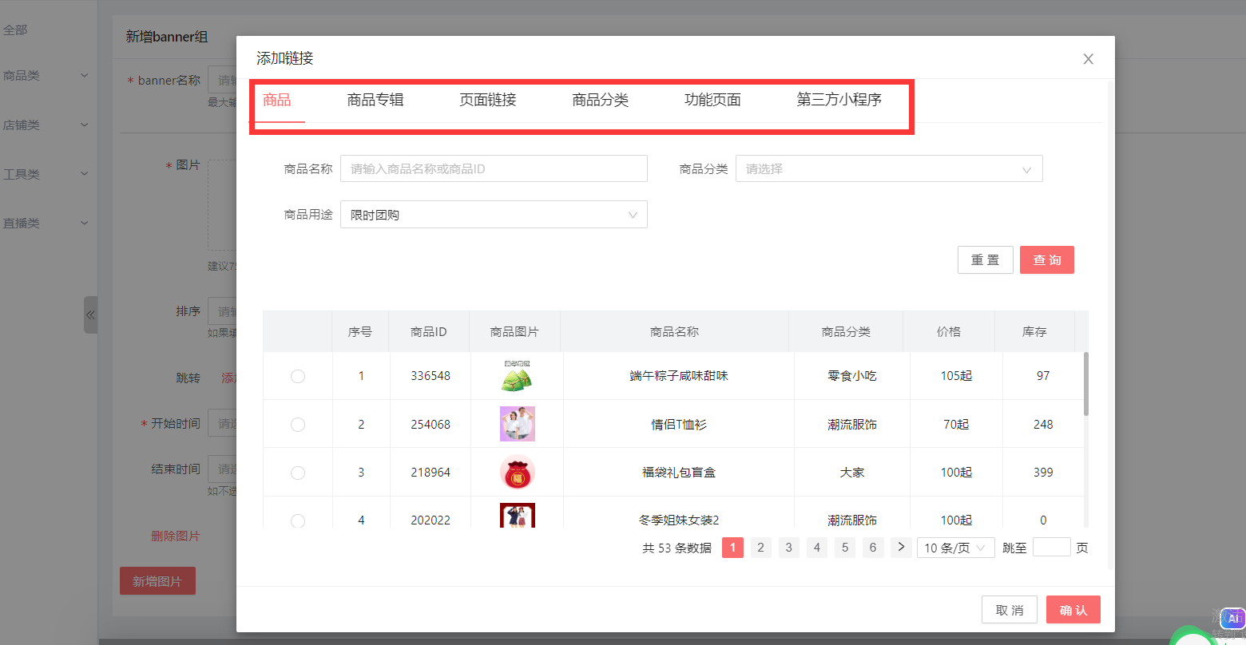Open the 商品分类 dropdown filter
This screenshot has width=1246, height=645.
(x=888, y=169)
